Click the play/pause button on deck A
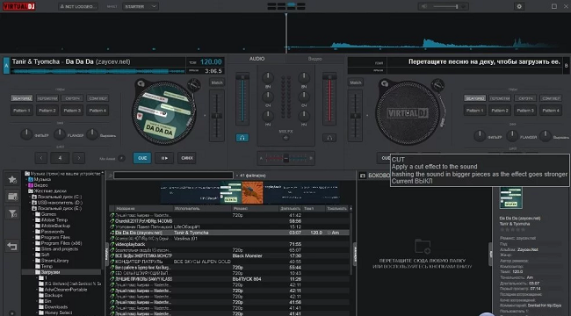 click(x=164, y=158)
